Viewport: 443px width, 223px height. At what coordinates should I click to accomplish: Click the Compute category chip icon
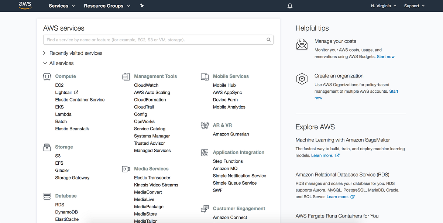[47, 76]
